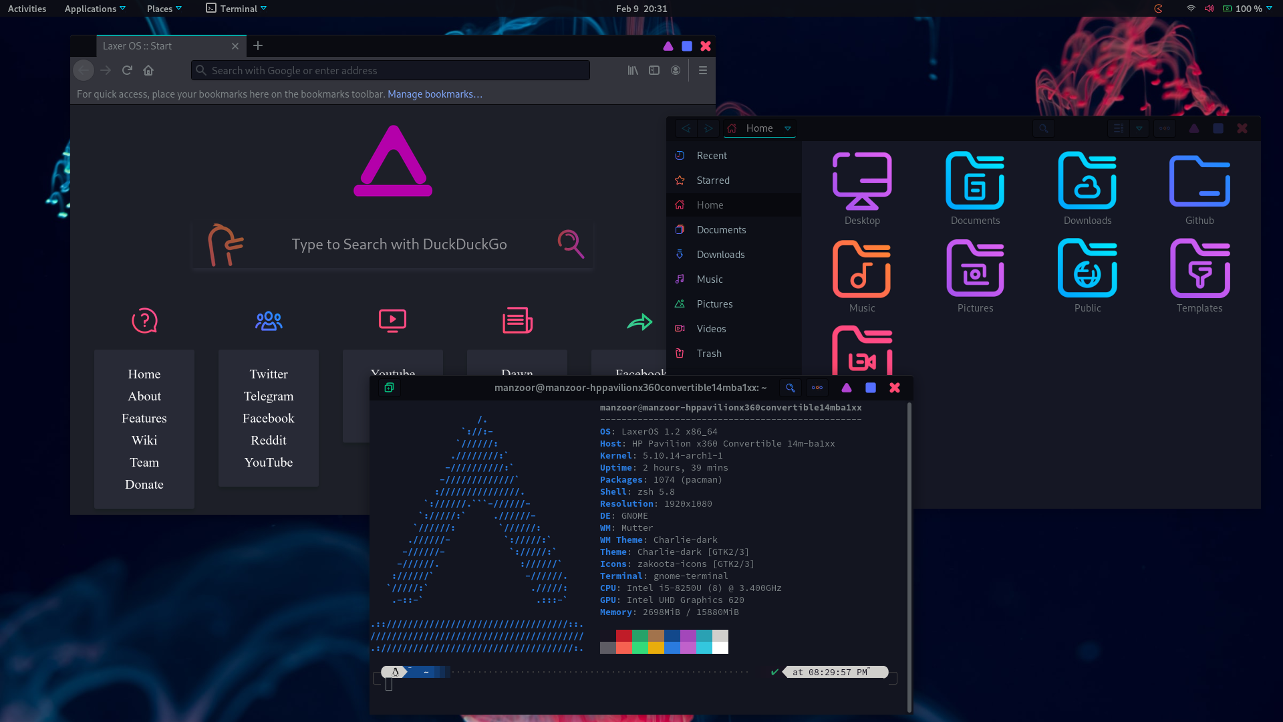Open the Places menu
Viewport: 1283px width, 722px height.
tap(164, 9)
